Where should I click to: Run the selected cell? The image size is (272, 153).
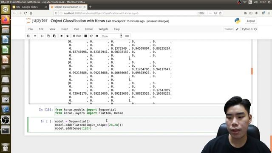pos(77,36)
